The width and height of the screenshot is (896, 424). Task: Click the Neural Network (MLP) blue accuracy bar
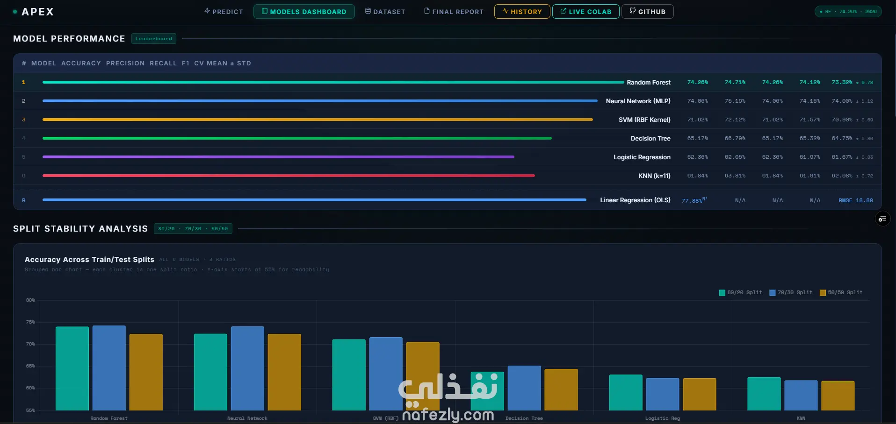320,101
